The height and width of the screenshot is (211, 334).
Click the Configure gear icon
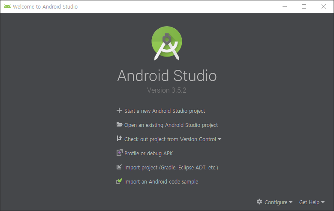point(259,202)
